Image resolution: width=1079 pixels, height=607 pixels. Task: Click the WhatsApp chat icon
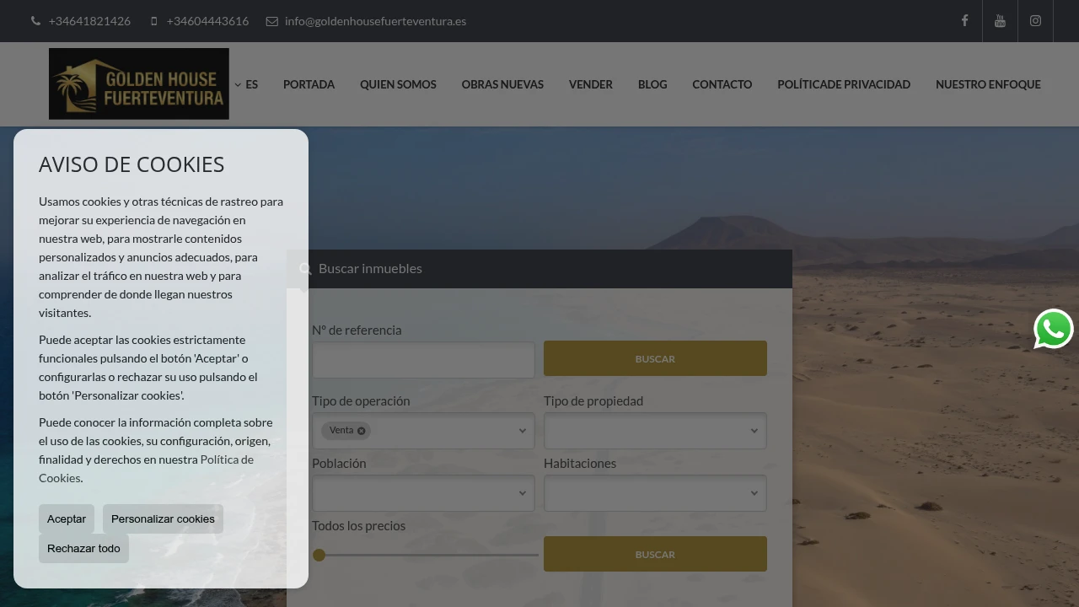[1054, 329]
